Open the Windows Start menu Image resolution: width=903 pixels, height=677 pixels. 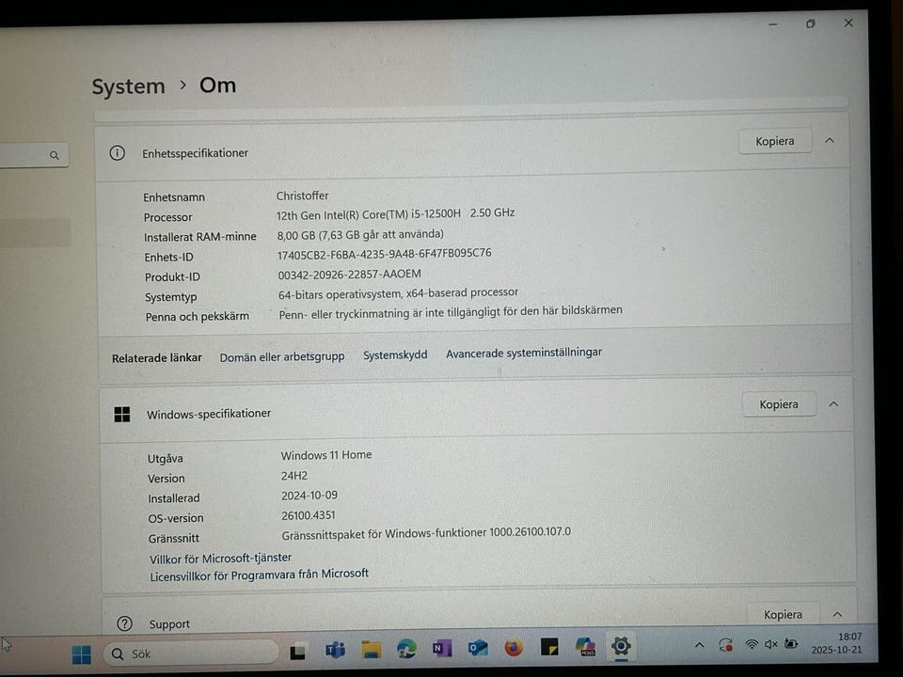81,654
